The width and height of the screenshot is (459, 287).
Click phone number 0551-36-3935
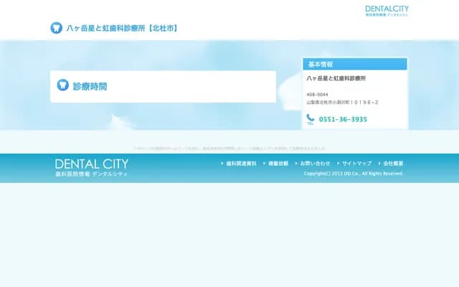(343, 119)
